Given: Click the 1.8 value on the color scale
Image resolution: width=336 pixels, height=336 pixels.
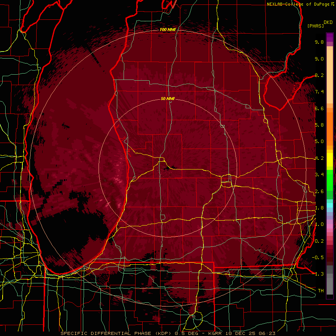Looking at the screenshot, I should pos(319,208).
